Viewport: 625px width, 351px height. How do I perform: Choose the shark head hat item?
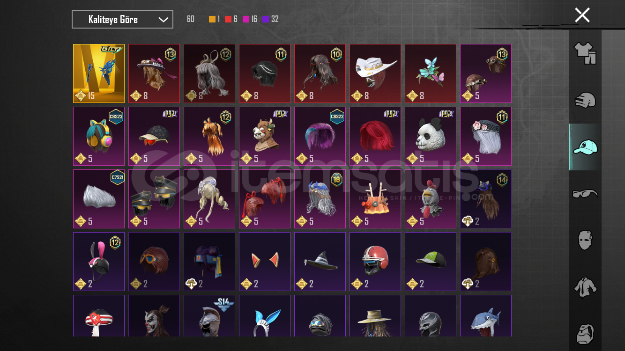click(486, 316)
